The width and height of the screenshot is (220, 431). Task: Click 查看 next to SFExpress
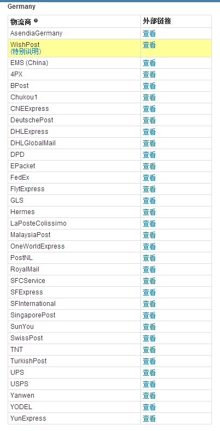click(149, 292)
